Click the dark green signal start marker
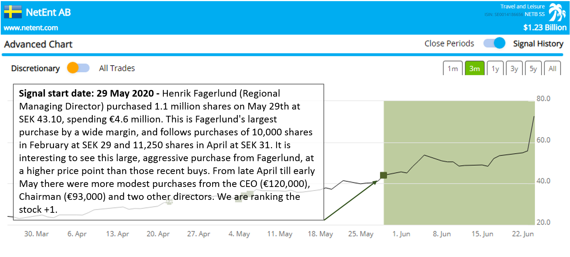570x257 pixels. click(x=383, y=176)
